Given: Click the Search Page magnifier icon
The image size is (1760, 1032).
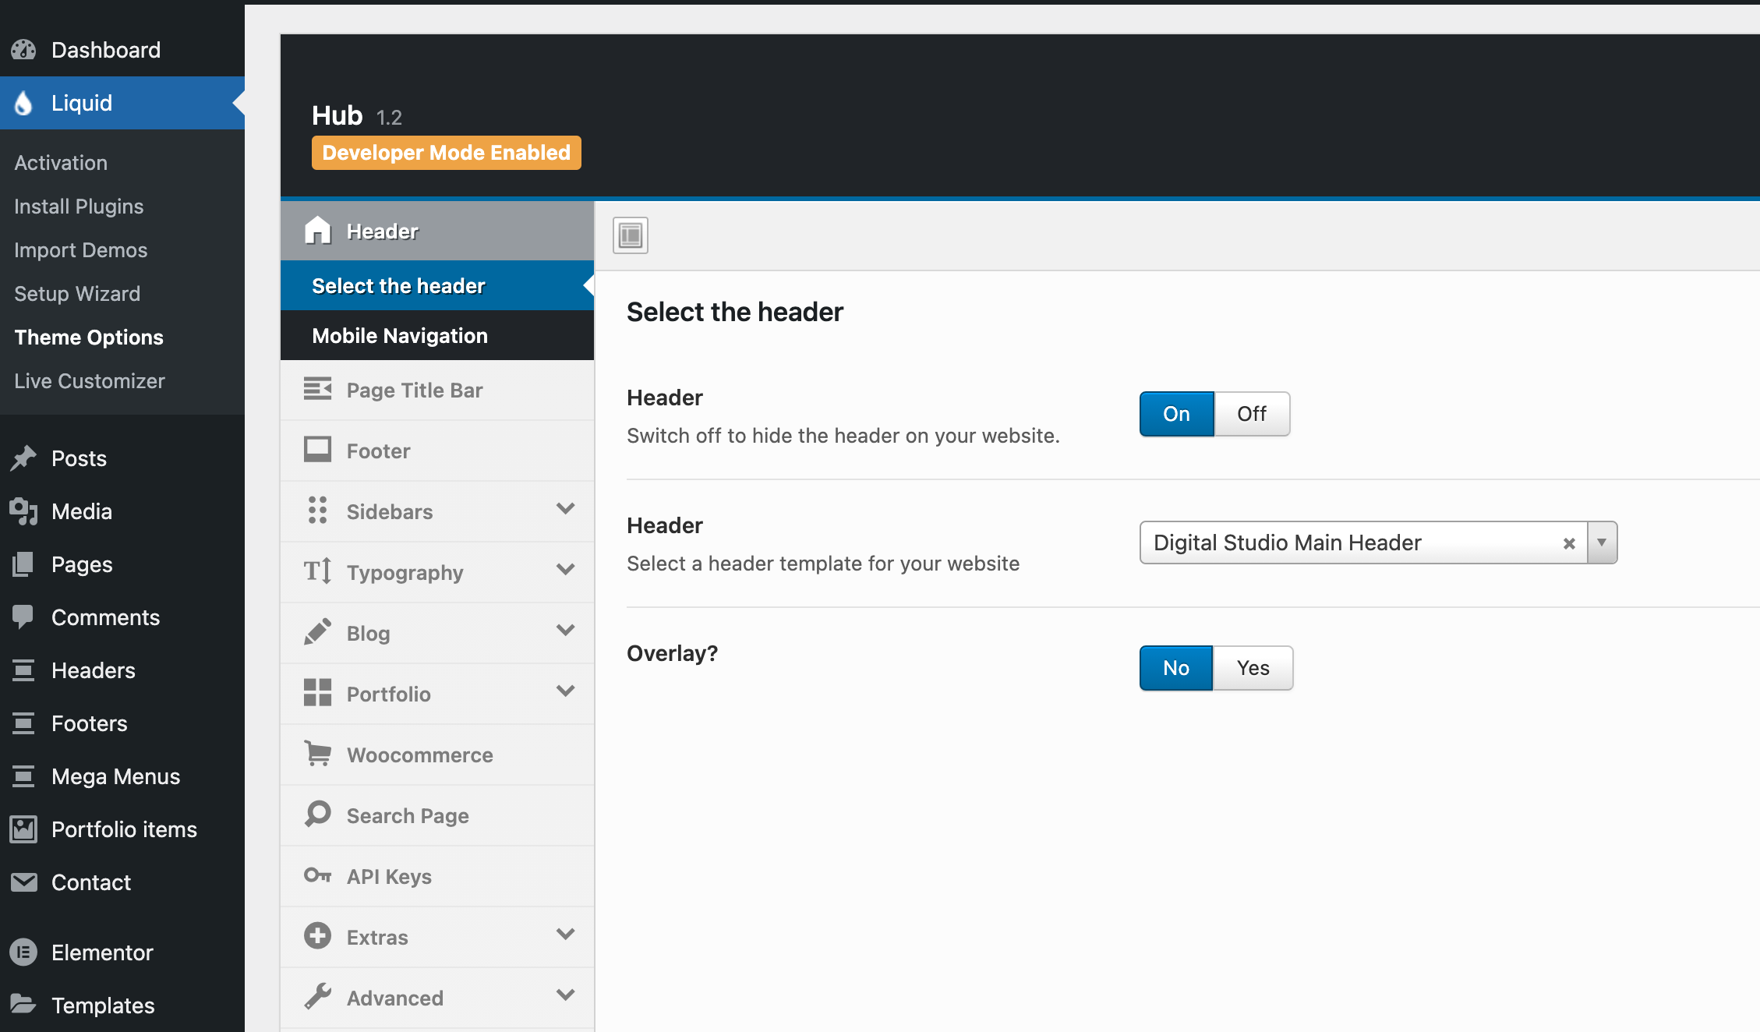Looking at the screenshot, I should (317, 815).
